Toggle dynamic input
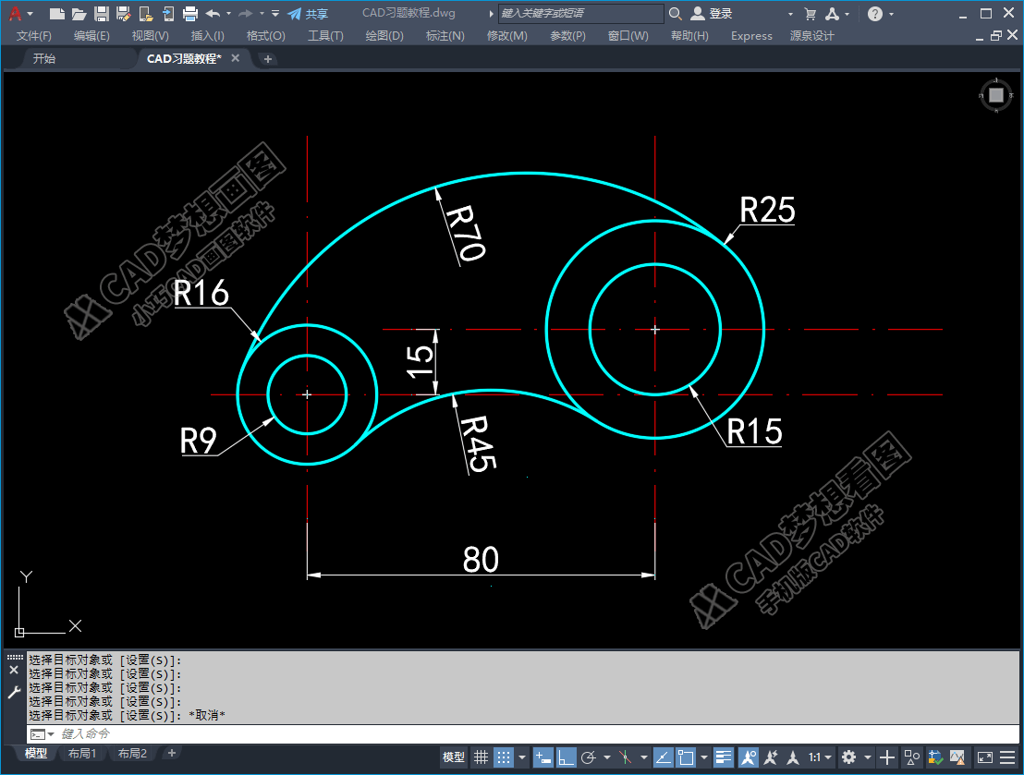The width and height of the screenshot is (1024, 775). 542,757
